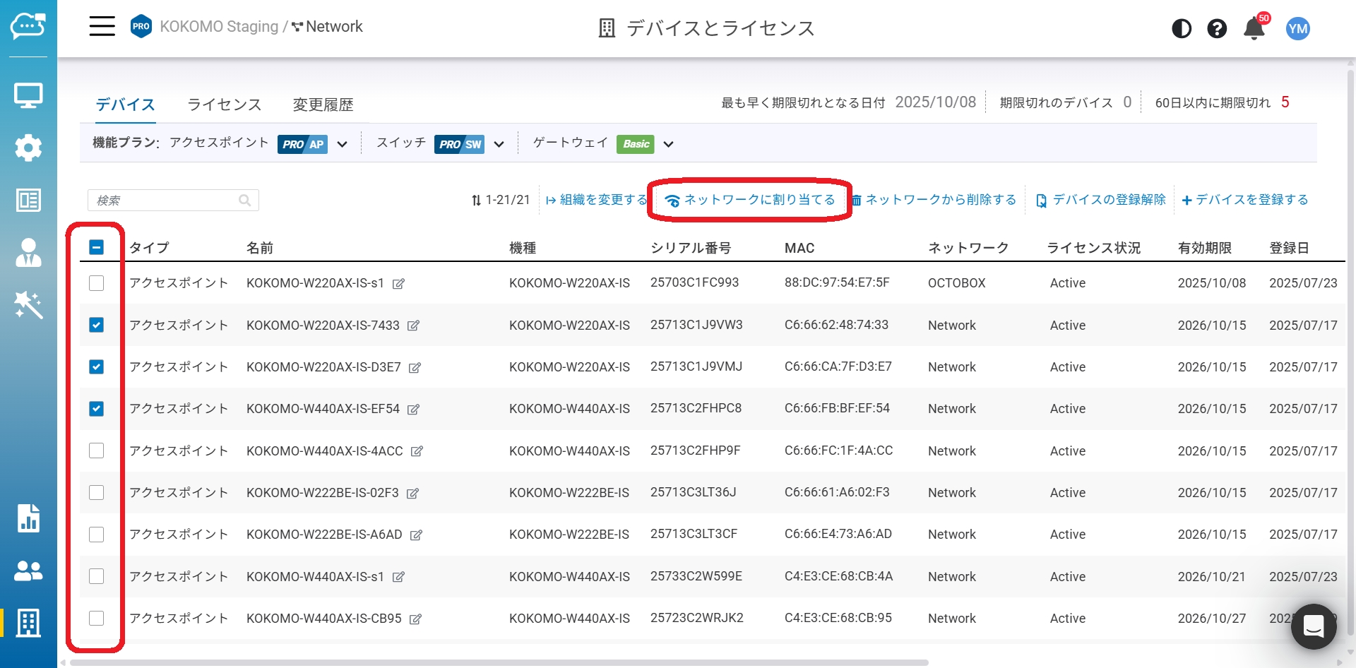
Task: Uncheck the KOKOMO-W440AX-IS-EF54 row checkbox
Action: click(x=97, y=409)
